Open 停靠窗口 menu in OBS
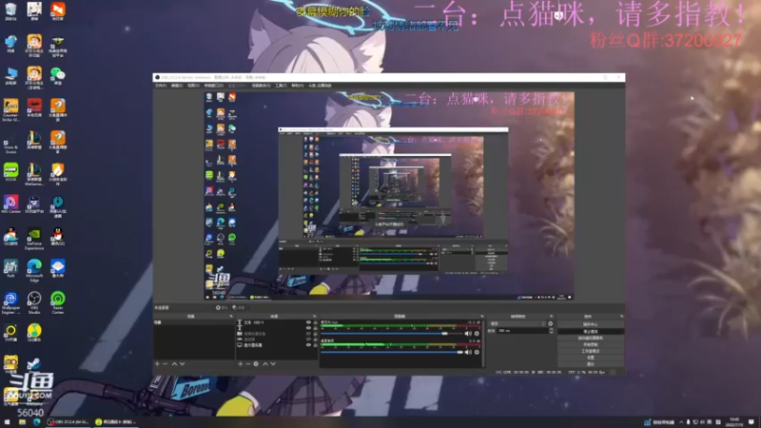The height and width of the screenshot is (428, 761). pos(213,86)
